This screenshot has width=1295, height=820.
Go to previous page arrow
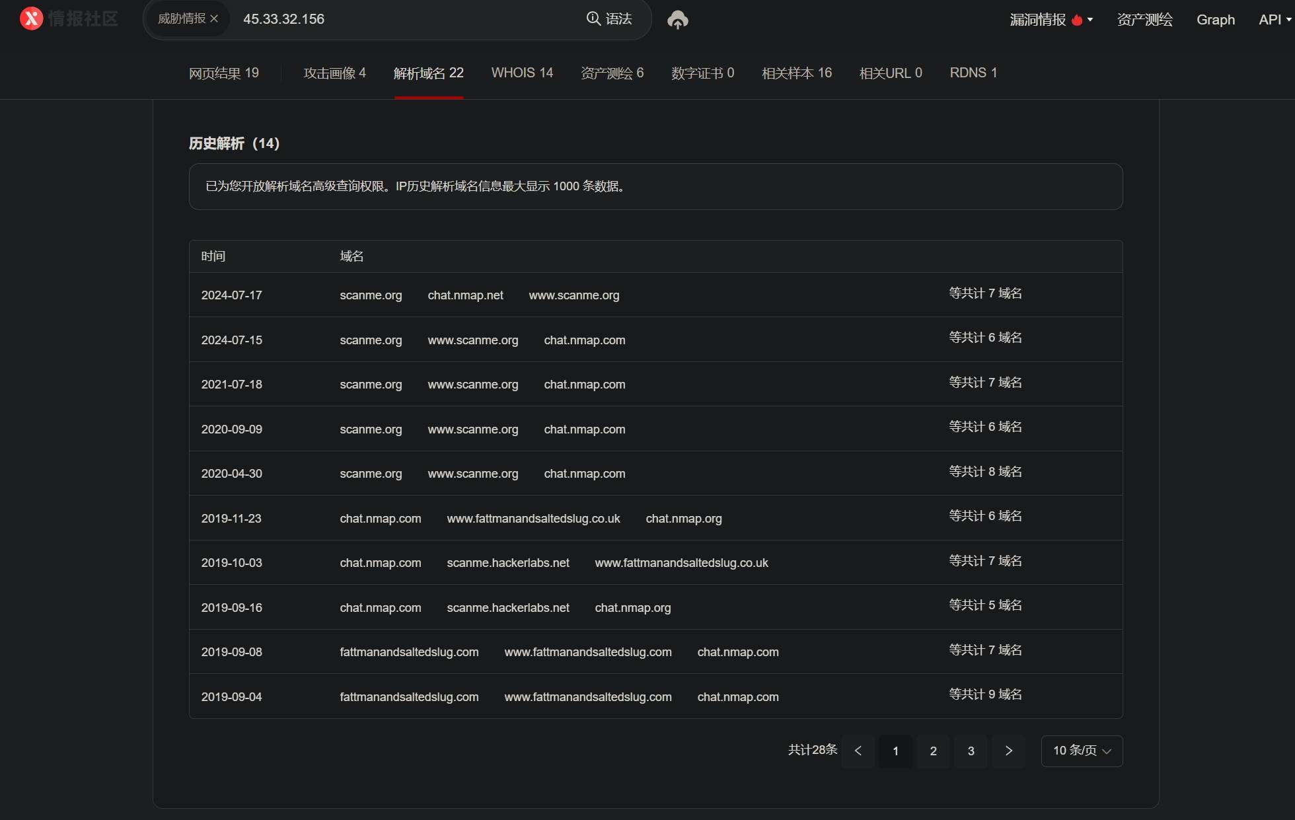858,751
